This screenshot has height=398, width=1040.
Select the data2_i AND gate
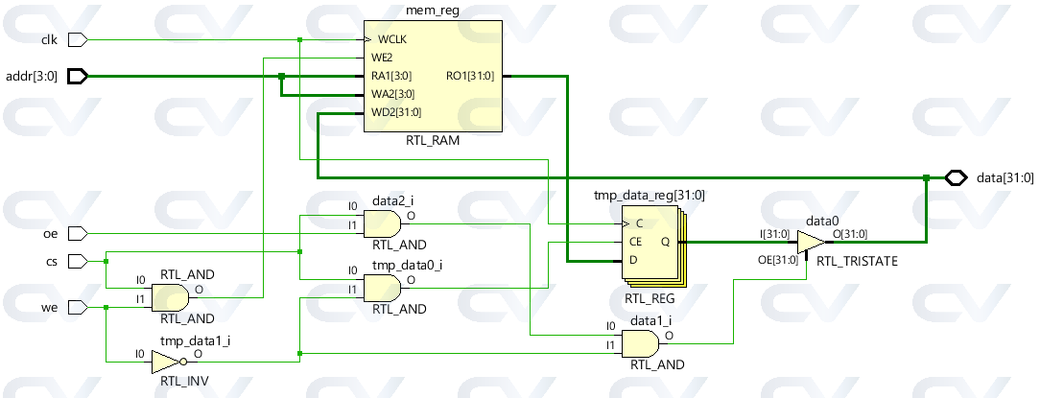coord(383,224)
